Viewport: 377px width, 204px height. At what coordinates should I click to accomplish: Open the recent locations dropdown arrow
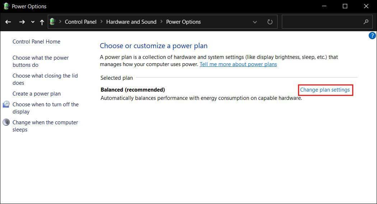coord(33,22)
